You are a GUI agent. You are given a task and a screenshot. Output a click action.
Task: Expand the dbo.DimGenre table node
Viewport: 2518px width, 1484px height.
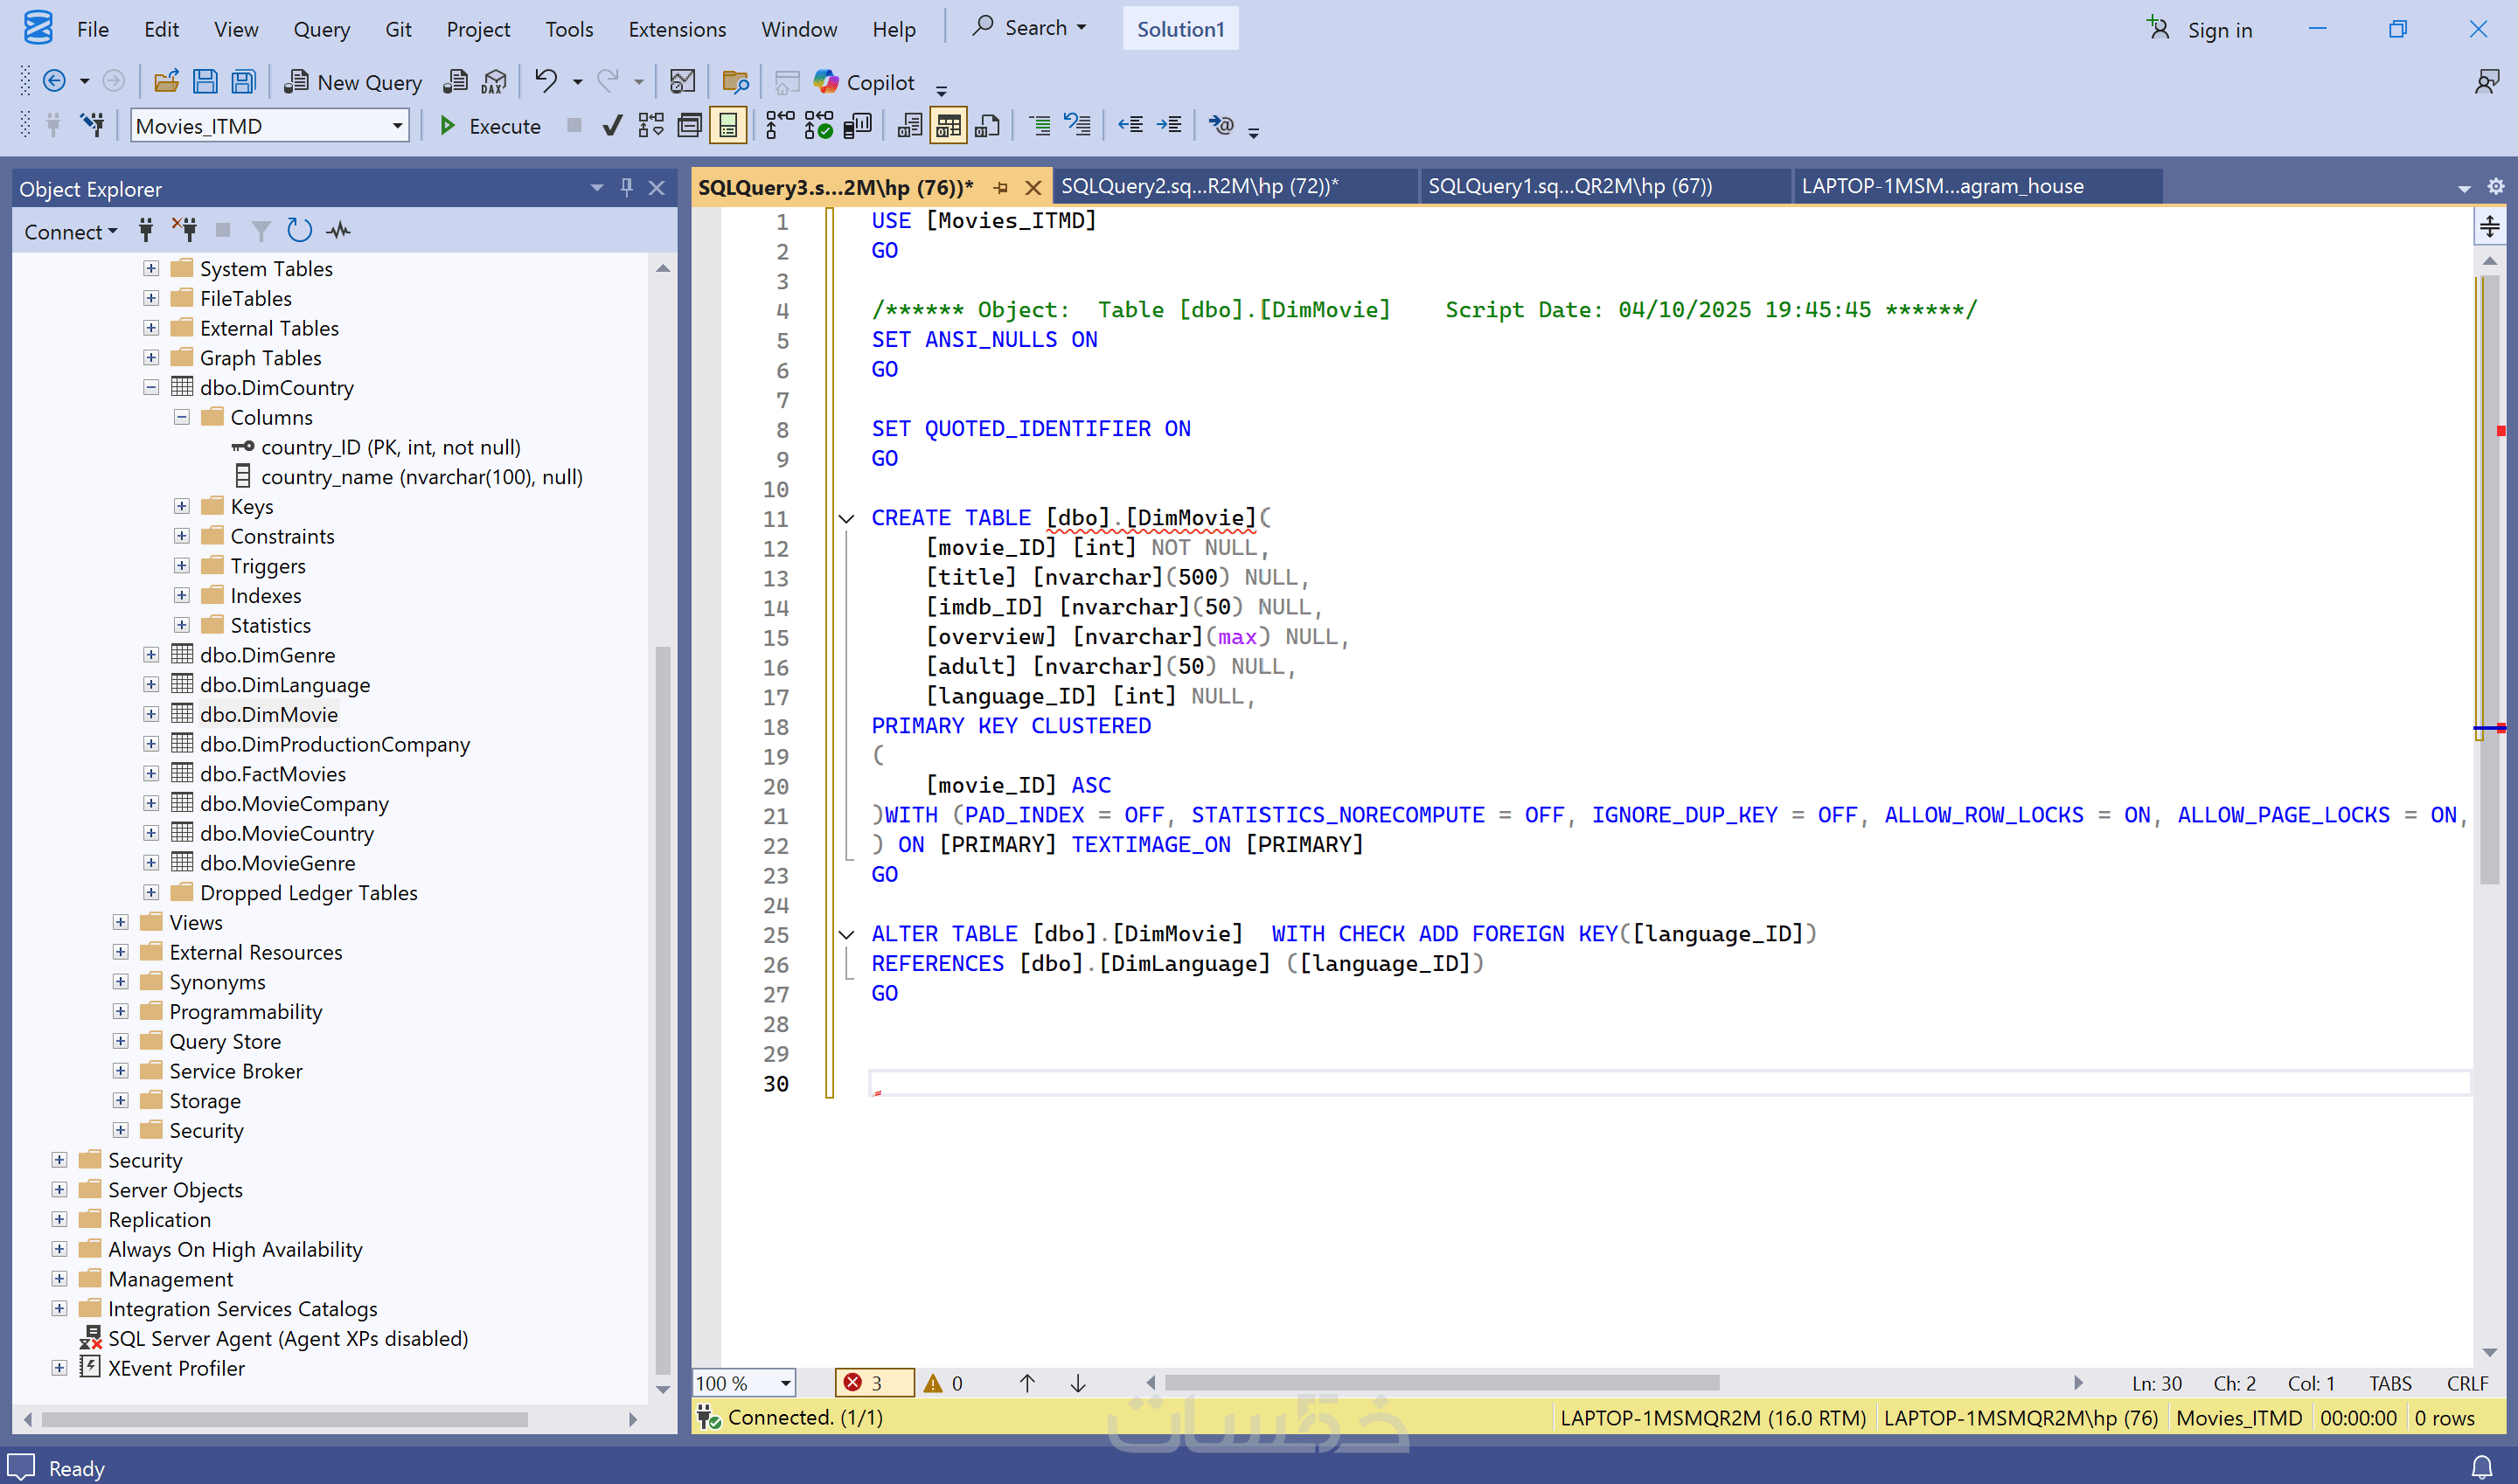coord(151,655)
